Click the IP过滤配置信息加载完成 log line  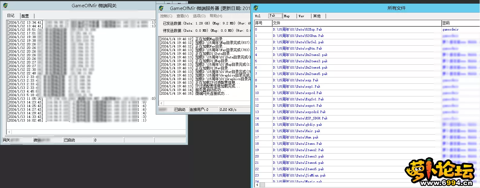pyautogui.click(x=200, y=86)
